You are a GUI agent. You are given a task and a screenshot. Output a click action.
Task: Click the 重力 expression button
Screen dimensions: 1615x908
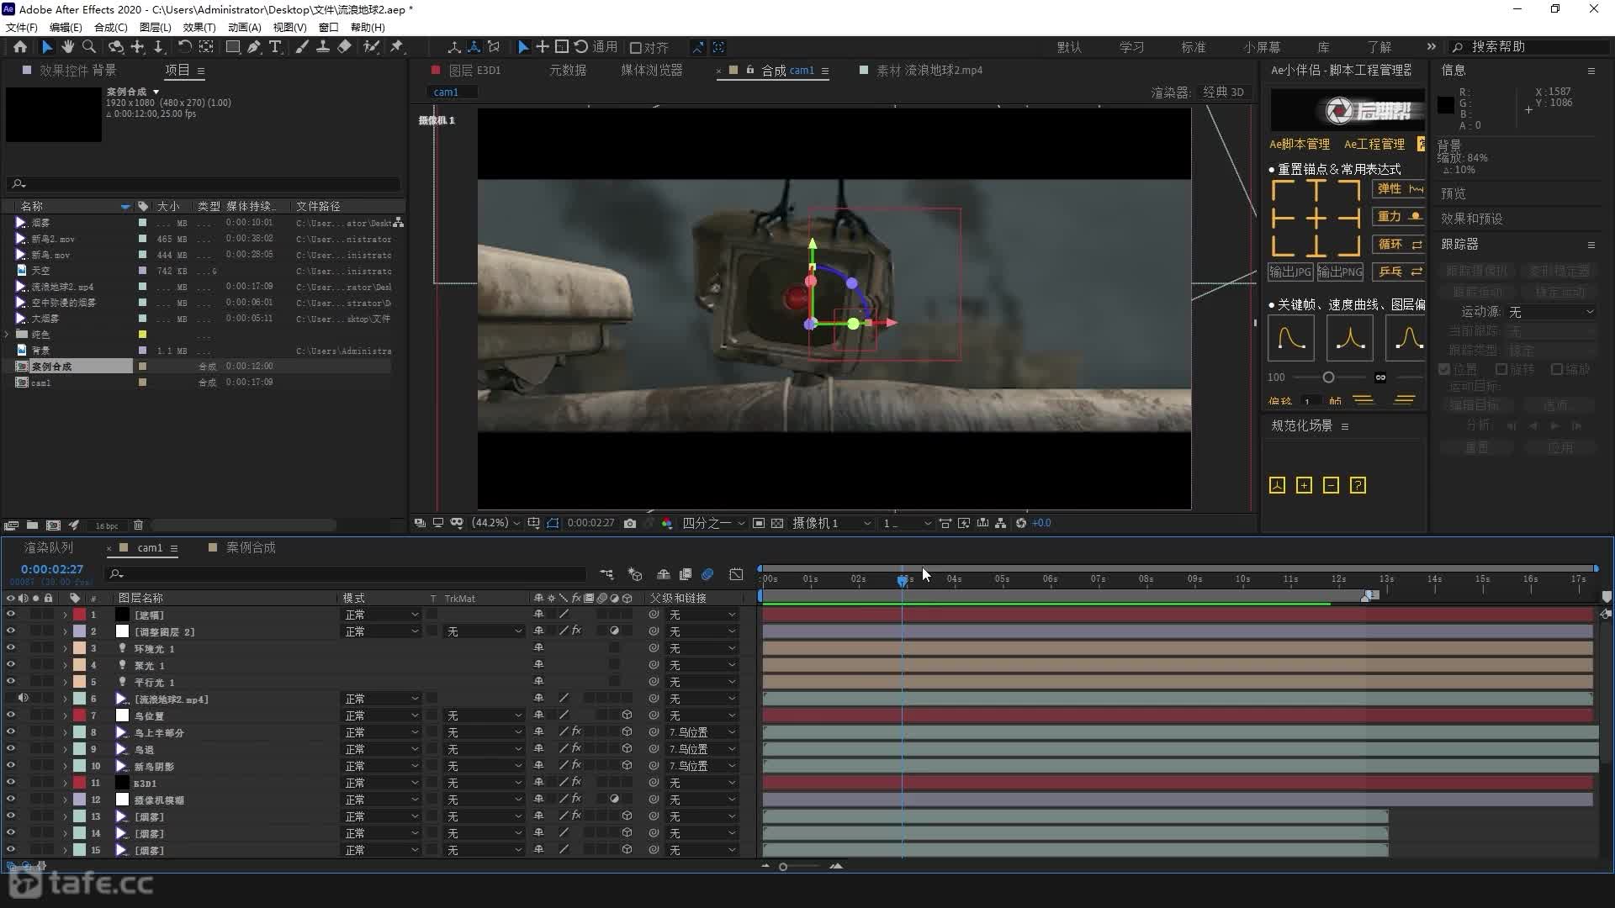(x=1398, y=216)
